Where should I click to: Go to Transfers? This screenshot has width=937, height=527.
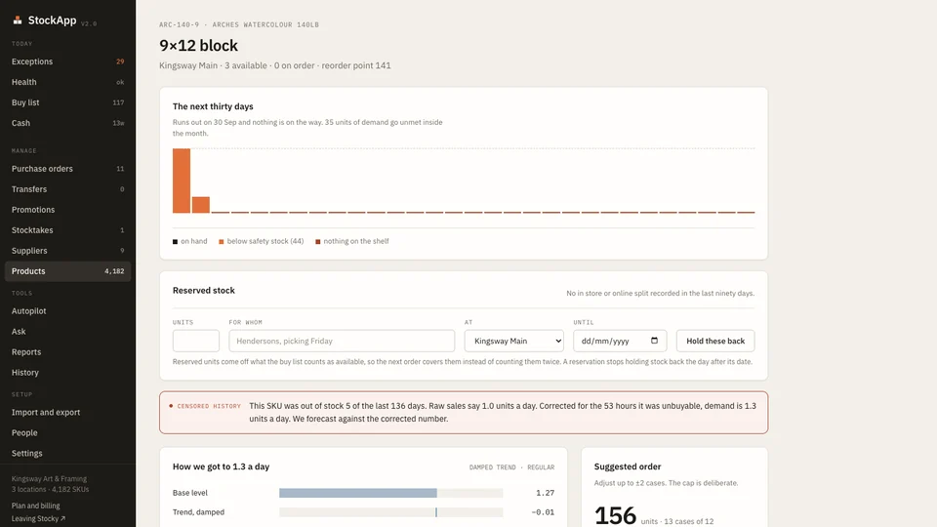[67, 188]
